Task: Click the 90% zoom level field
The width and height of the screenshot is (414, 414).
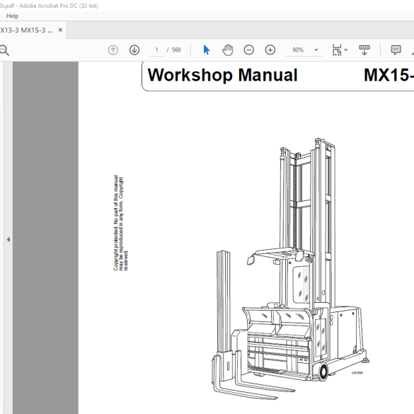Action: (298, 50)
